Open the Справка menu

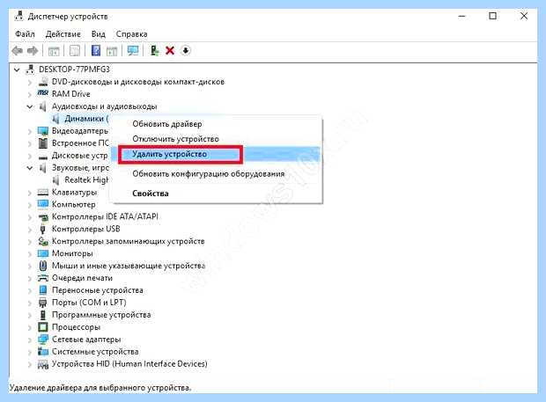click(131, 34)
